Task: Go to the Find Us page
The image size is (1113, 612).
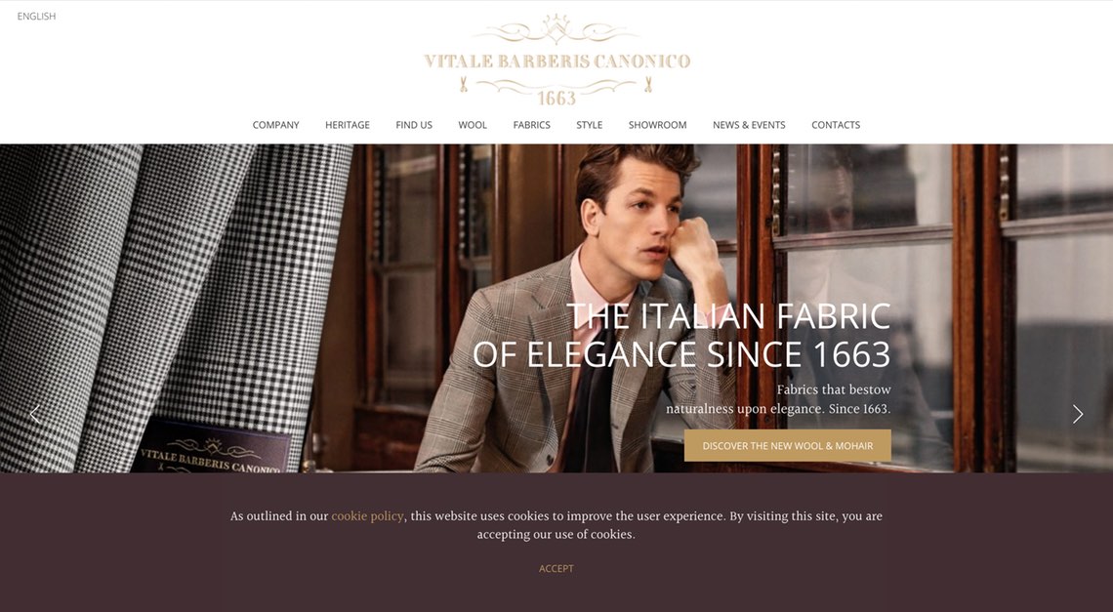Action: 414,124
